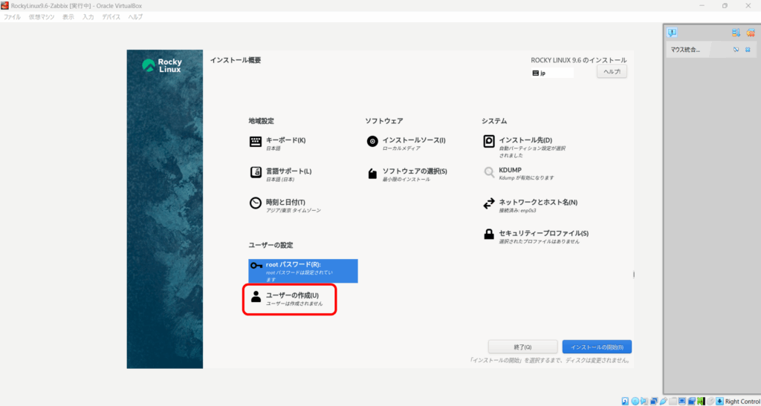Click the display status bar indicator

682,401
